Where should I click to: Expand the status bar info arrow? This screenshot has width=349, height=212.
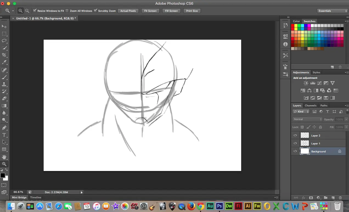(81, 192)
